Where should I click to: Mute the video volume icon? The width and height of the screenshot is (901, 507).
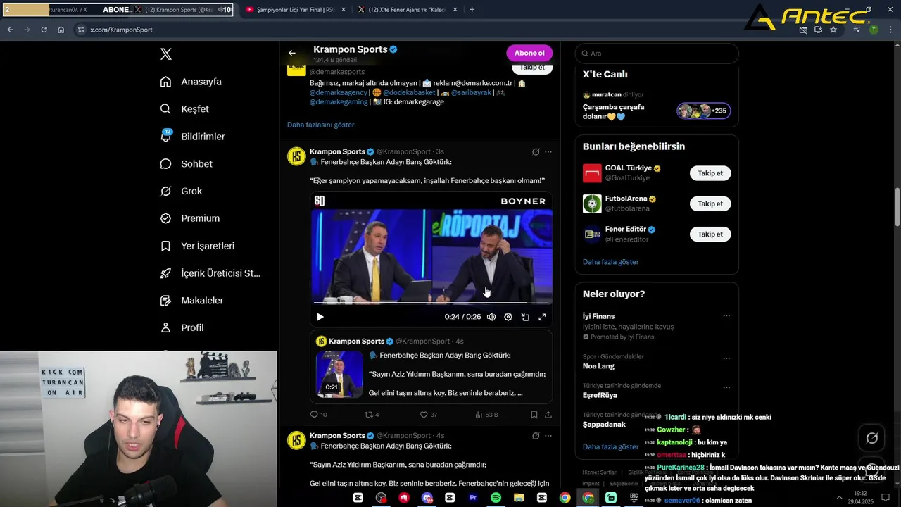tap(491, 317)
